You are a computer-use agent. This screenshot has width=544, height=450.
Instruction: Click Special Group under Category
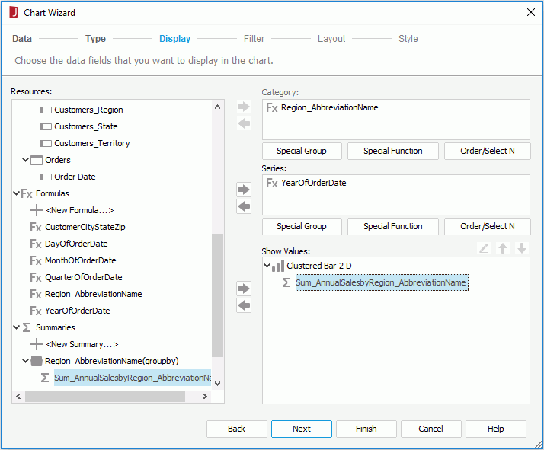point(302,151)
